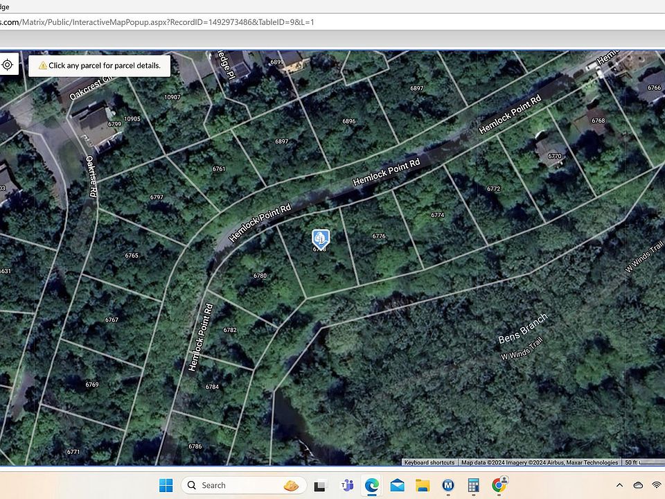Screen dimensions: 665x499
Task: Open Task View from the taskbar
Action: click(x=320, y=485)
